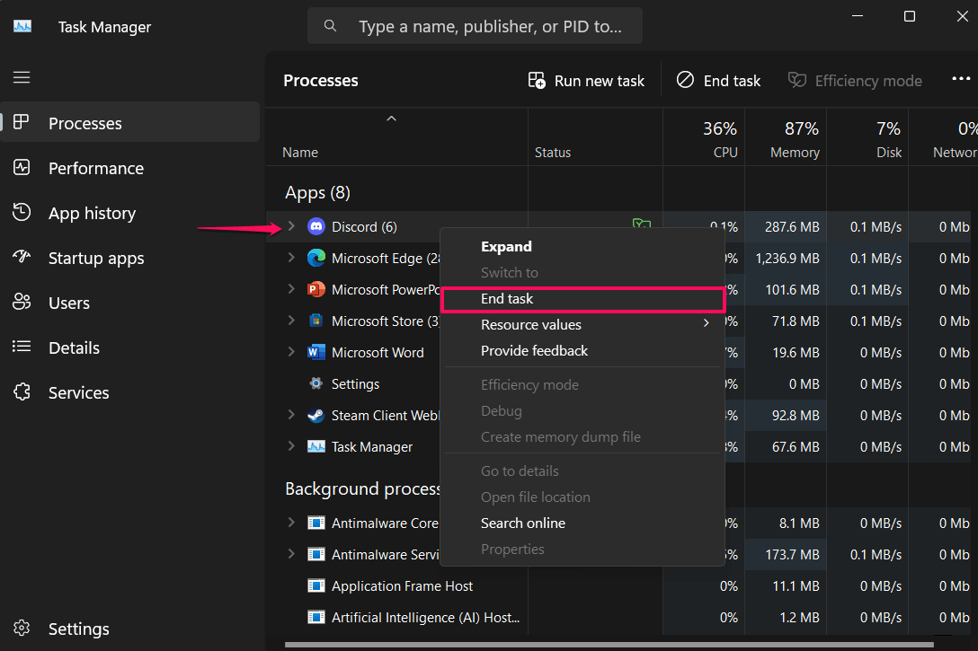Open the Processes icon in sidebar

click(22, 122)
